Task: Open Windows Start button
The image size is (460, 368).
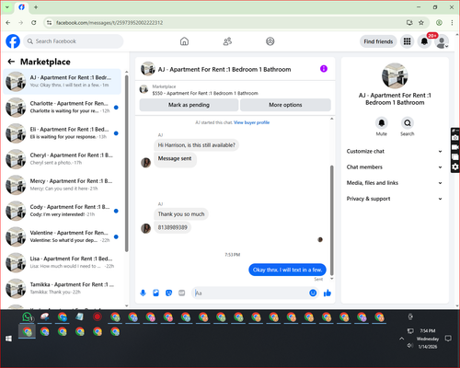Action: [8, 339]
